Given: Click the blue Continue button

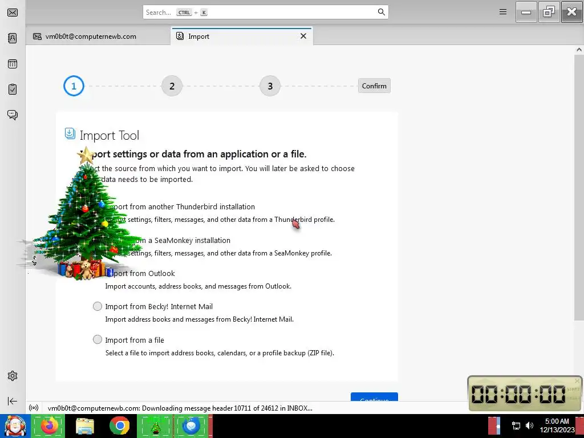Looking at the screenshot, I should 374,397.
